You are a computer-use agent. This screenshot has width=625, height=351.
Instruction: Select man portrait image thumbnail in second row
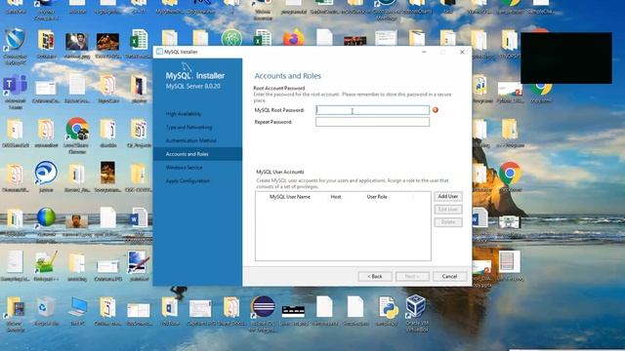tap(77, 41)
